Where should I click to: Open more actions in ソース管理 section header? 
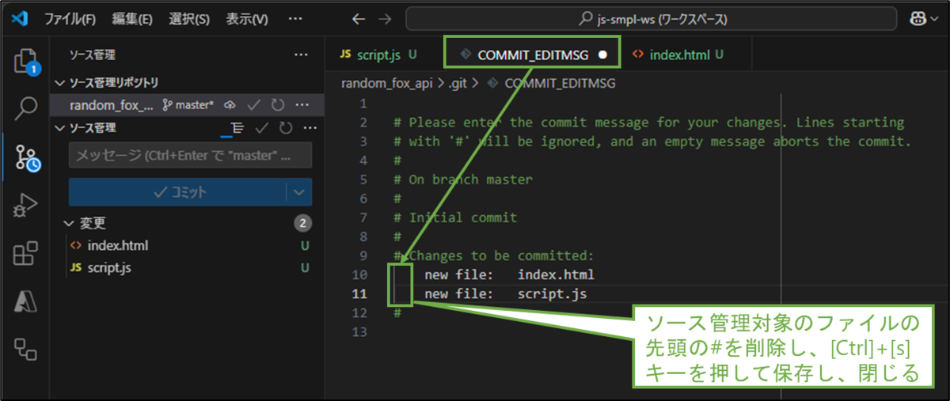[308, 127]
